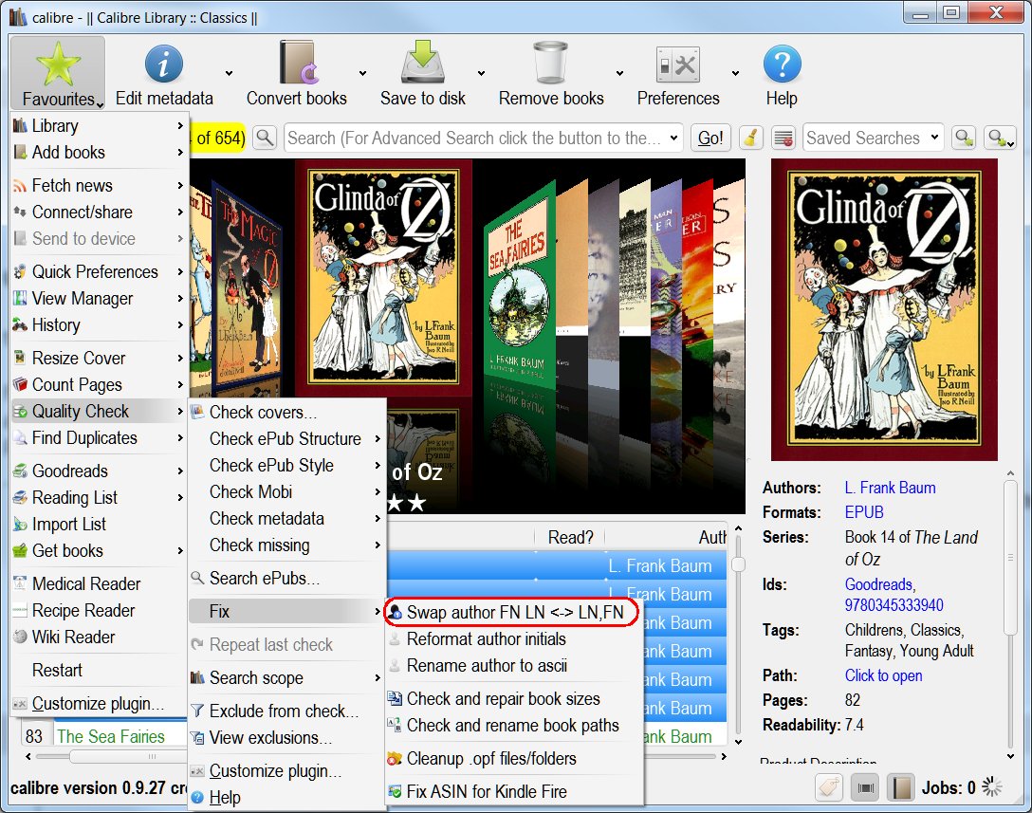This screenshot has height=813, width=1032.
Task: Open View Manager submenu
Action: (x=99, y=298)
